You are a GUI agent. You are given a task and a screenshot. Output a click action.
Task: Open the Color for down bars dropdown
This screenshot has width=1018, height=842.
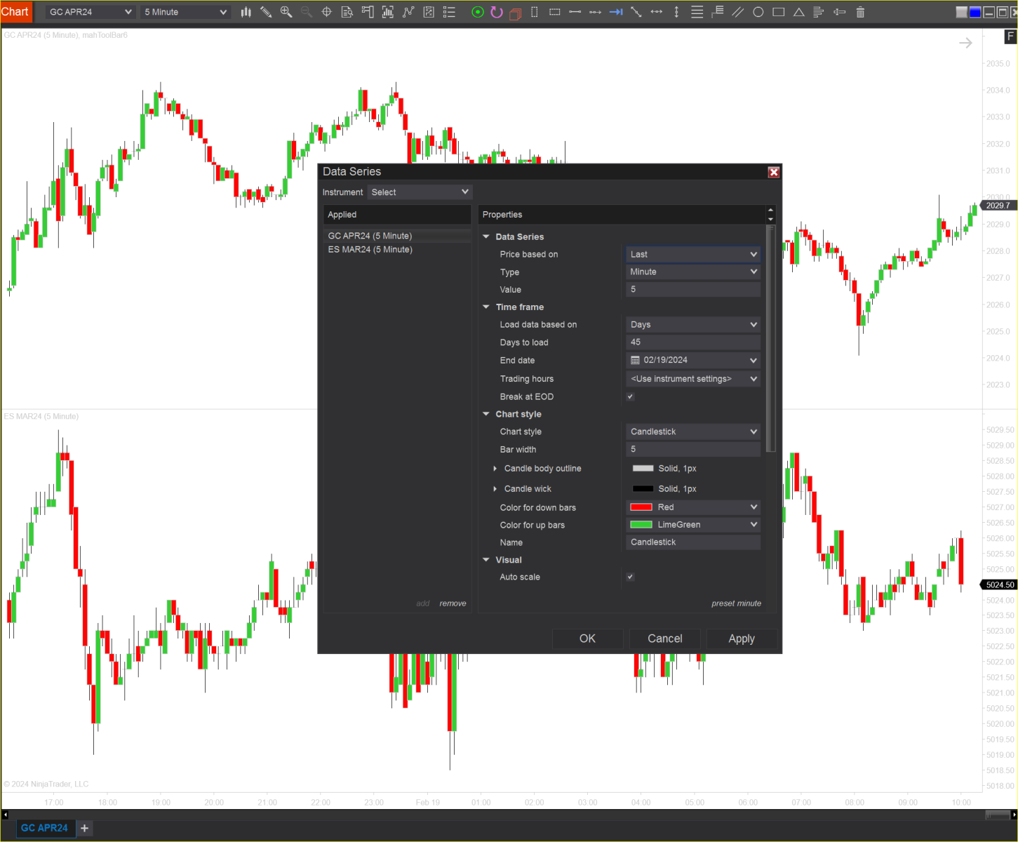[x=693, y=507]
